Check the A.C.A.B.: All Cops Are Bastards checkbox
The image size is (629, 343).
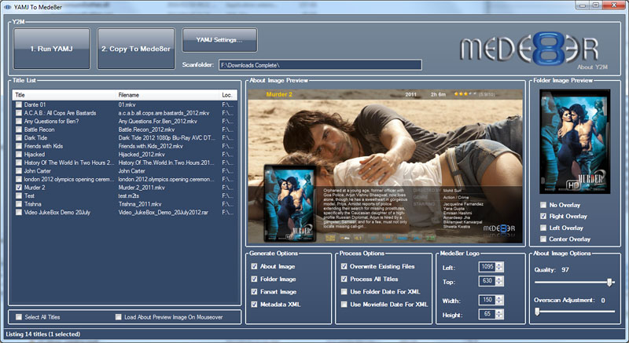[18, 113]
